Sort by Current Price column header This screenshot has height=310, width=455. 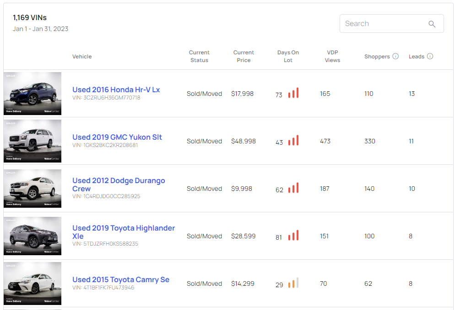(244, 56)
